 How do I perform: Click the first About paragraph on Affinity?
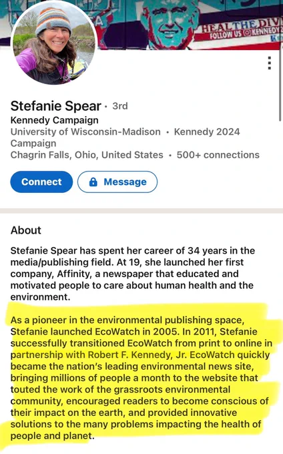point(133,274)
